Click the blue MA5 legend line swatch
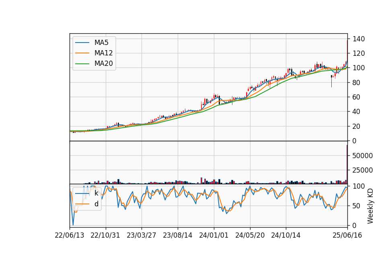The height and width of the screenshot is (277, 386). click(82, 43)
